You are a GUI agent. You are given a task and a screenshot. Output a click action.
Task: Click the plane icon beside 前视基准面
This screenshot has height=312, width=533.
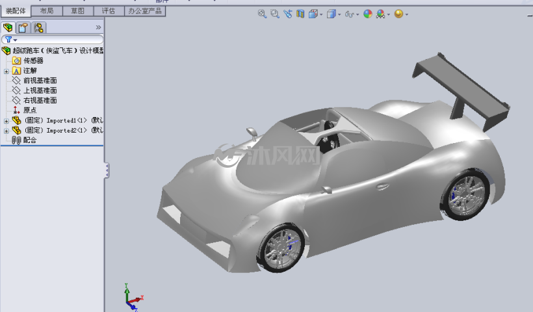[16, 81]
